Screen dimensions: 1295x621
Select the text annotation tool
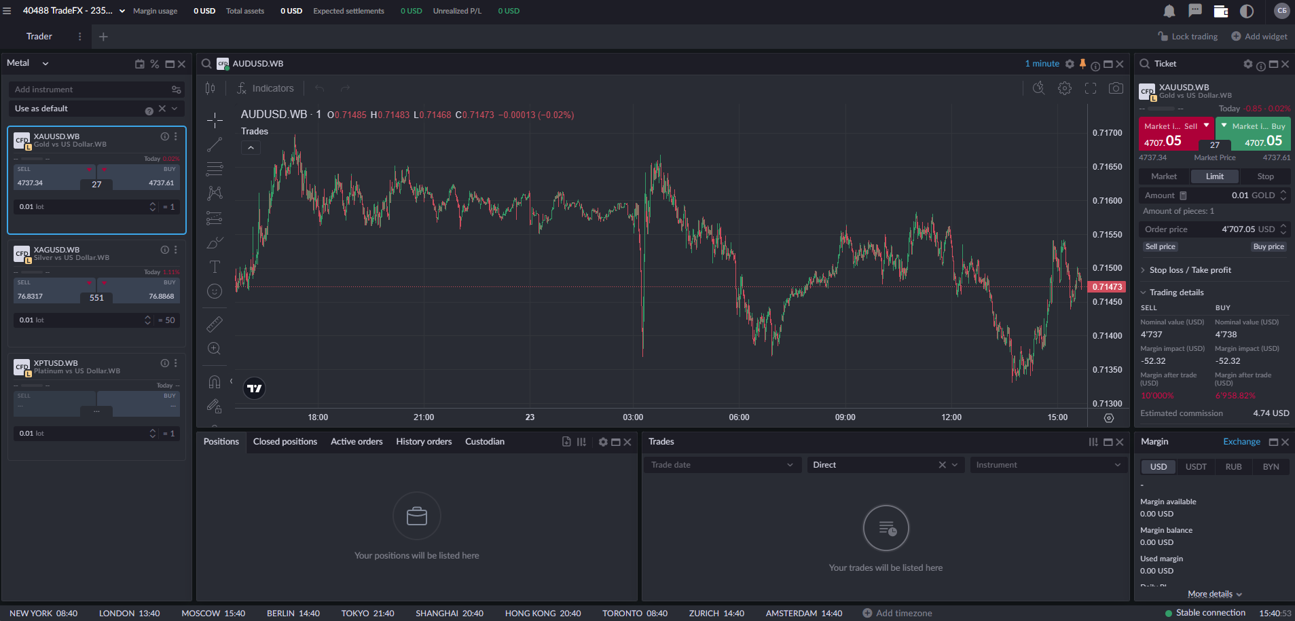point(215,267)
